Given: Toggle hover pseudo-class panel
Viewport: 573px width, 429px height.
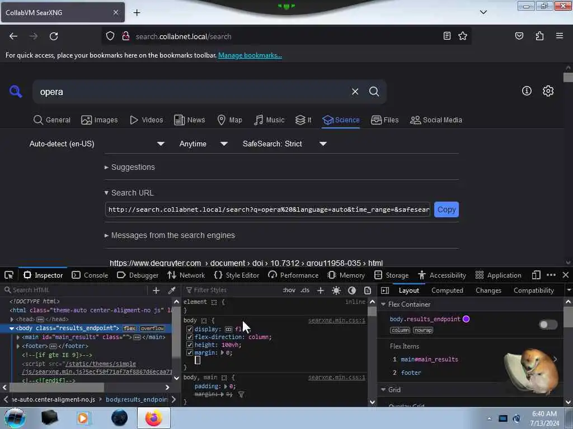Looking at the screenshot, I should click(289, 290).
